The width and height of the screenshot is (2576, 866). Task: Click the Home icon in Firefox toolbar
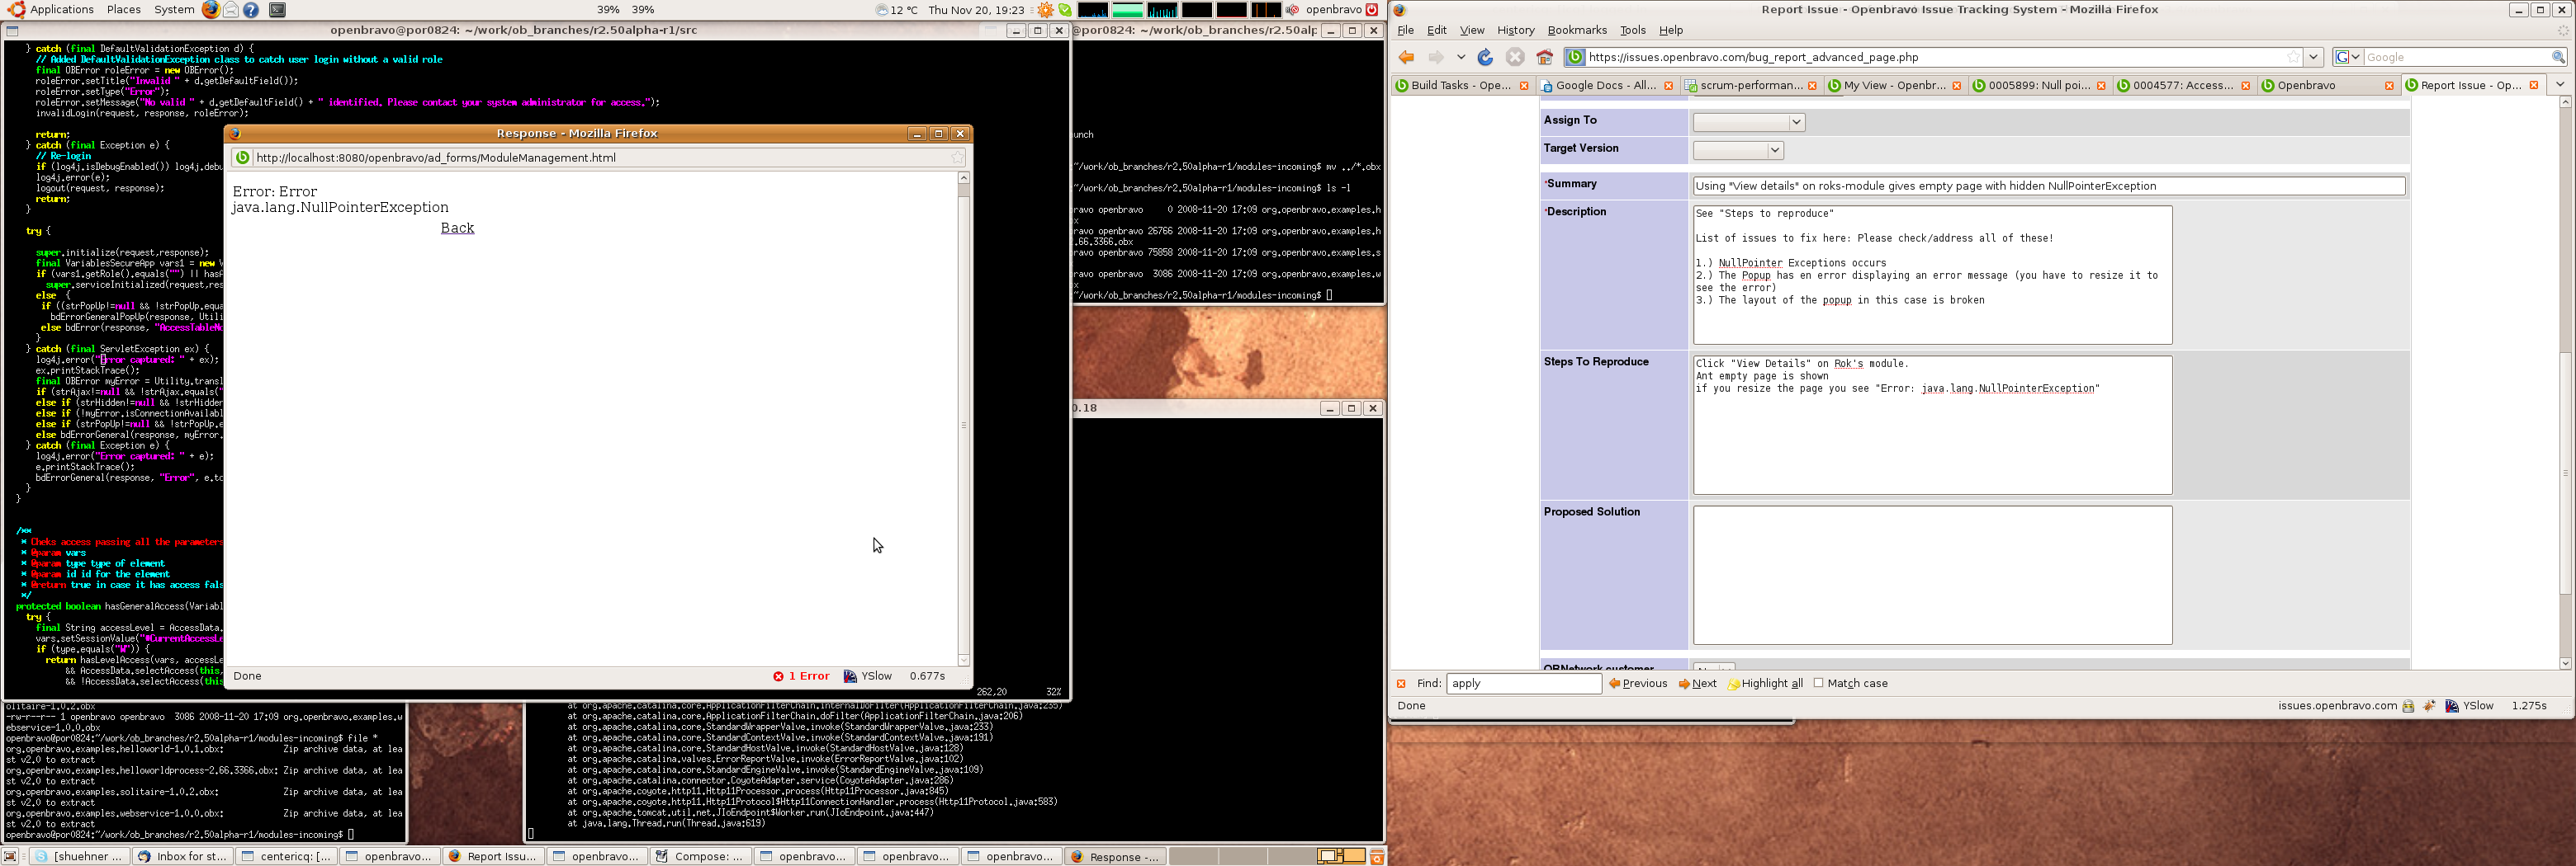[1545, 57]
